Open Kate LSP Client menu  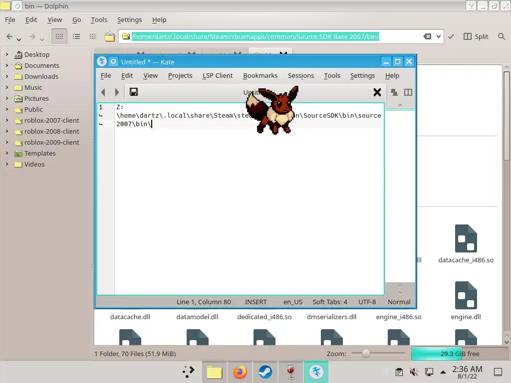pyautogui.click(x=218, y=76)
